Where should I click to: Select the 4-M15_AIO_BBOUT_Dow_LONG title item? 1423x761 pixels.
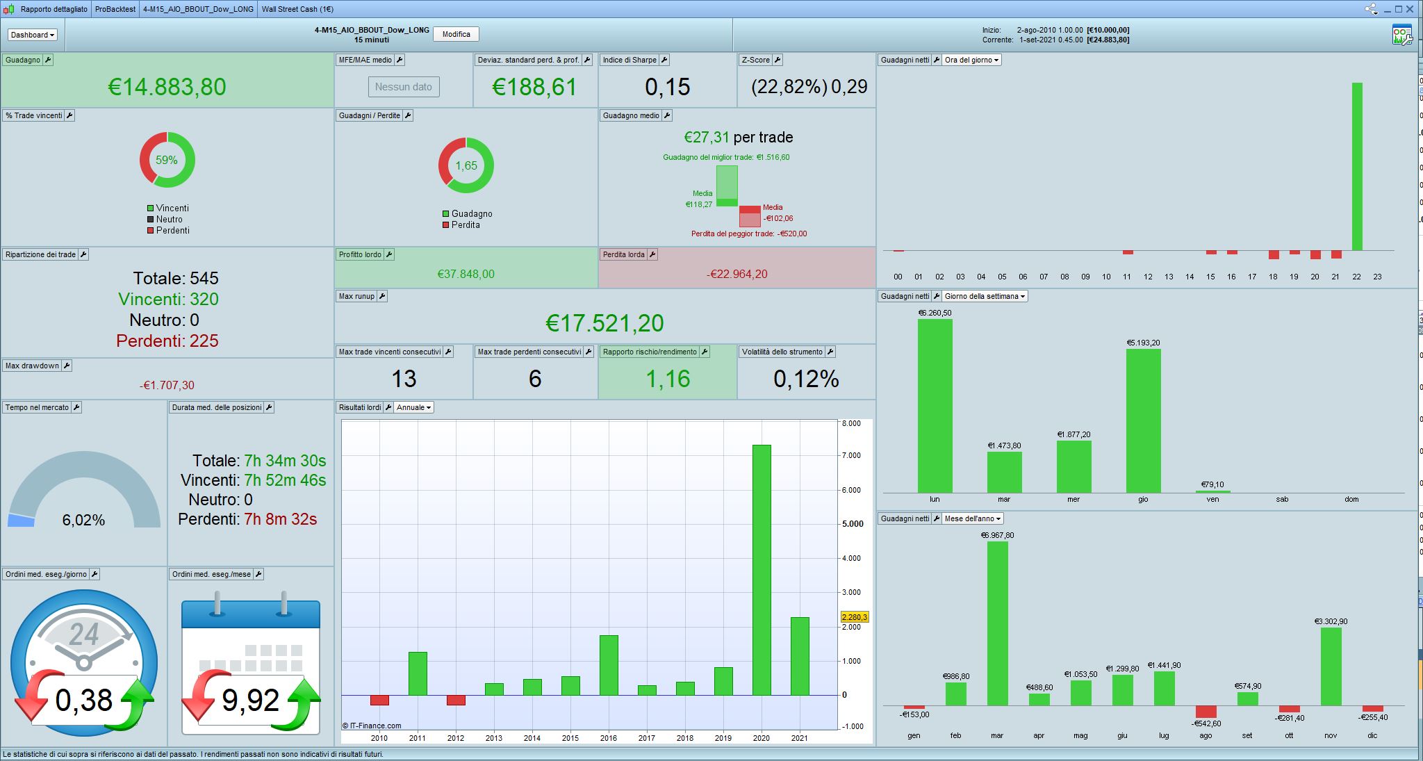tap(198, 9)
